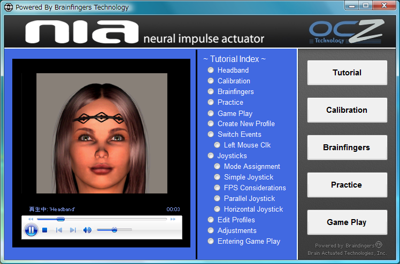Select Parallel Joystick radio button
Image resolution: width=400 pixels, height=264 pixels.
[x=217, y=198]
